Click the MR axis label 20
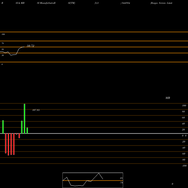 [183, 130]
